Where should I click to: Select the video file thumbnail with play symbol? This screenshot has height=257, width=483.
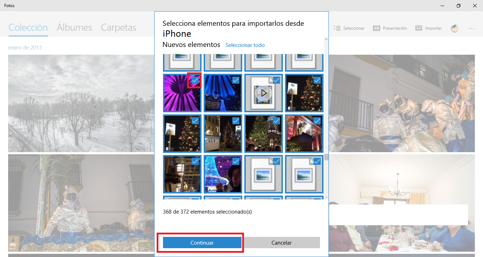263,93
